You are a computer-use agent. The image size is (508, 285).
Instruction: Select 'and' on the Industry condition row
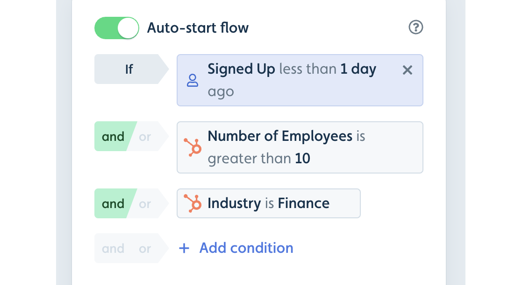pyautogui.click(x=113, y=203)
